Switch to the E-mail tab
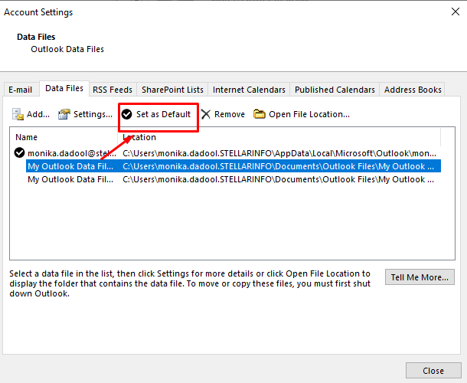This screenshot has height=383, width=467. click(x=21, y=90)
